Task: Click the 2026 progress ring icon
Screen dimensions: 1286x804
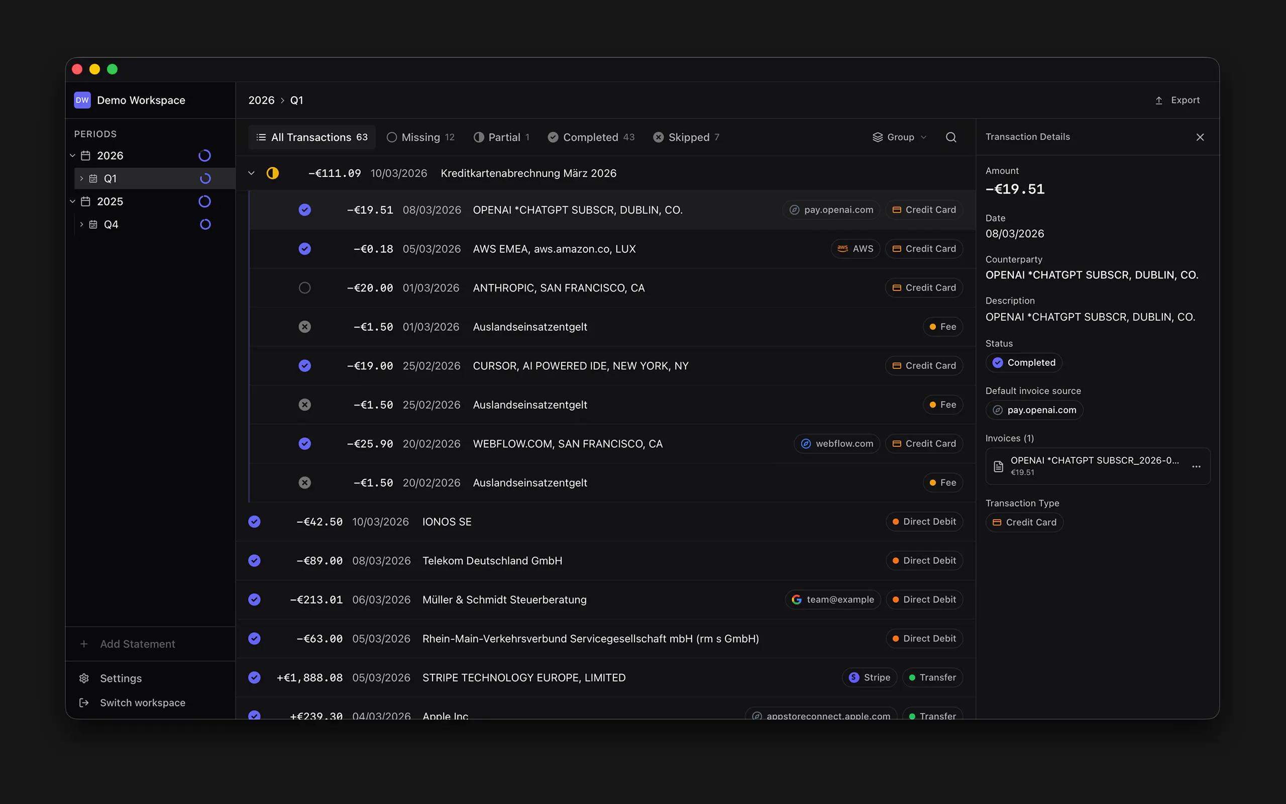Action: tap(204, 156)
